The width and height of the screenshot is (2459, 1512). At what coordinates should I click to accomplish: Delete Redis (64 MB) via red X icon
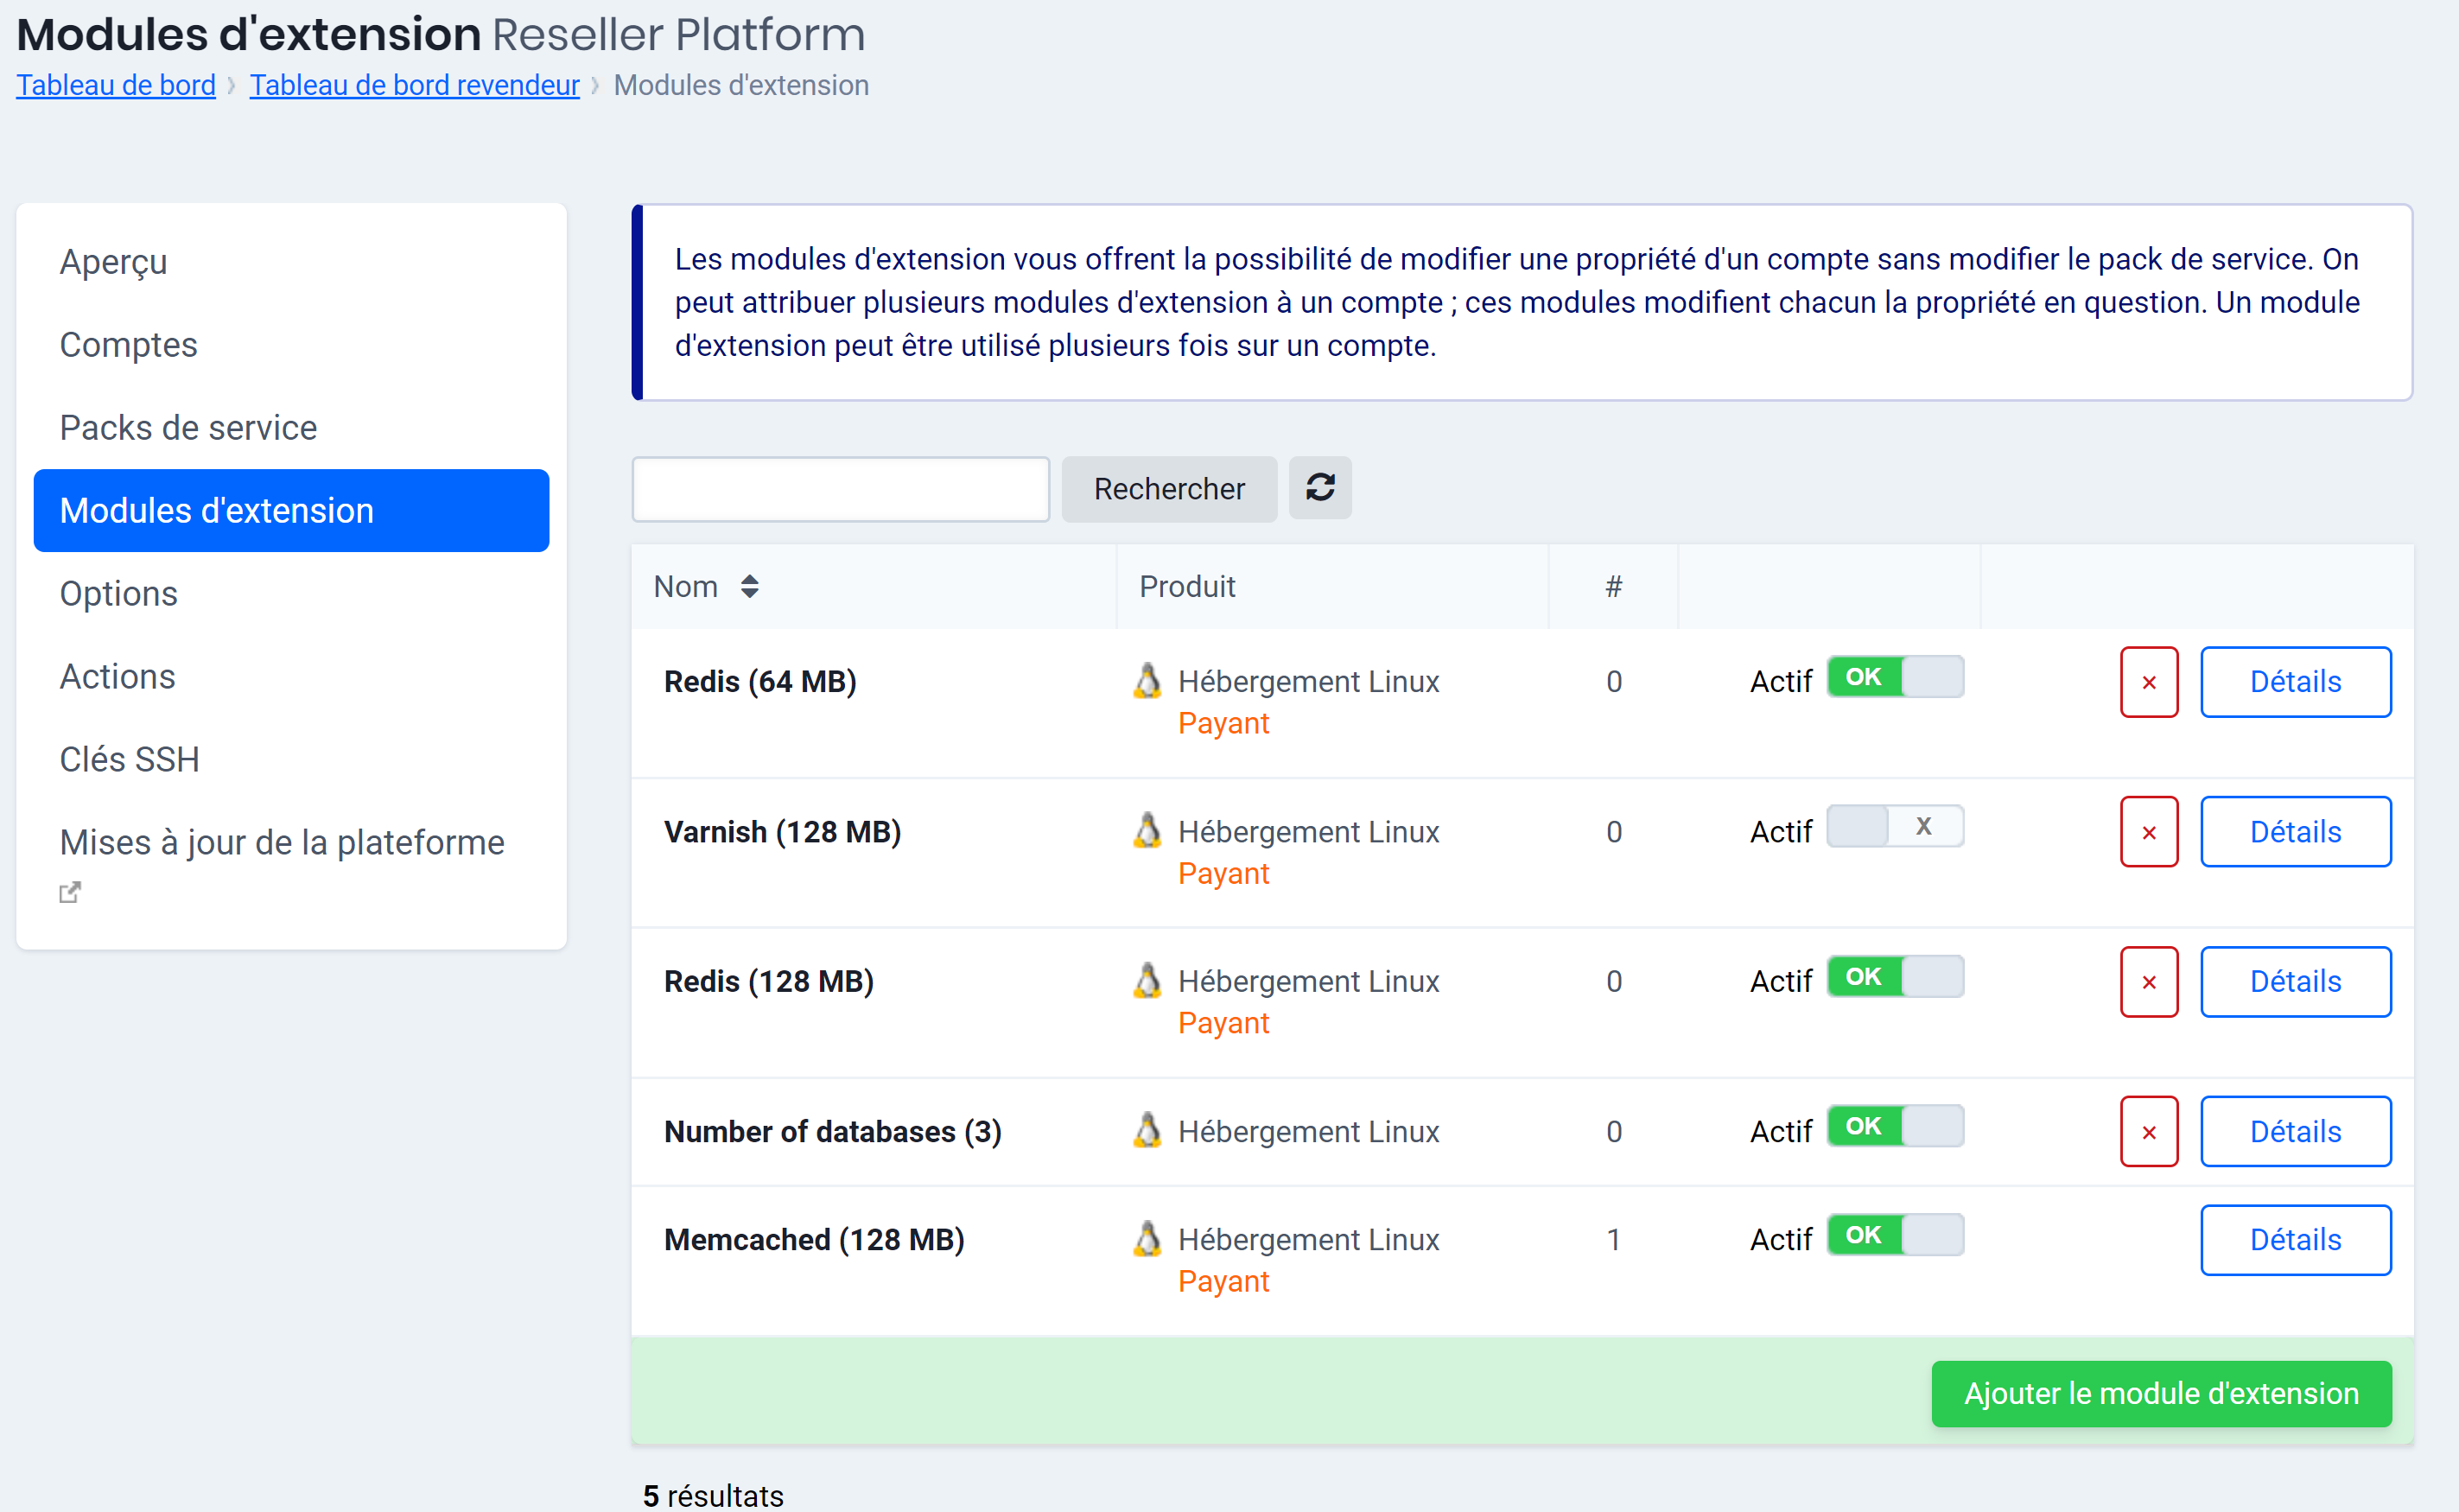(2148, 681)
